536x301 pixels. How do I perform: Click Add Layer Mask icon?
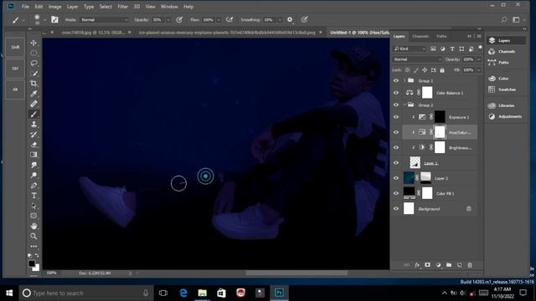tap(427, 265)
